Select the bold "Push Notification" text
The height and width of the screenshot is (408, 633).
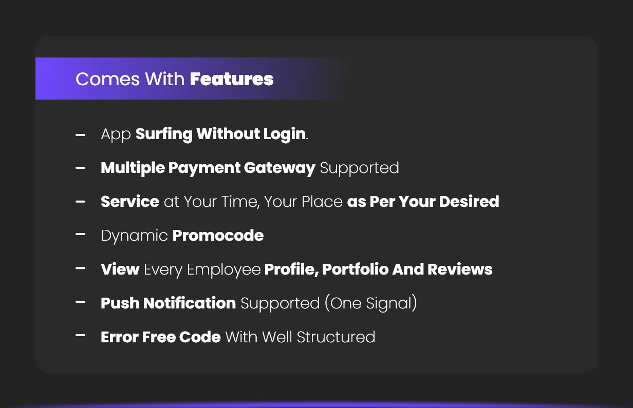168,303
